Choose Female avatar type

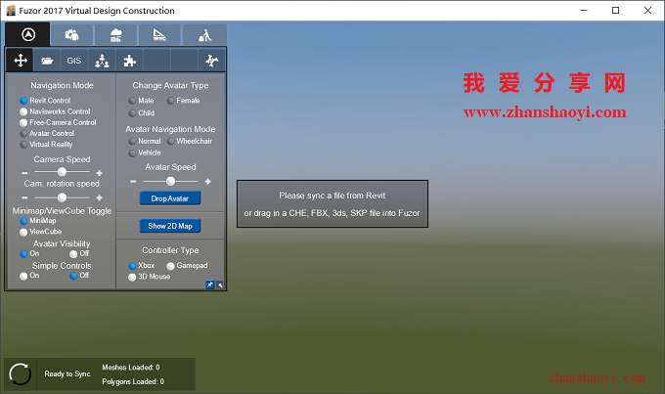coord(183,101)
